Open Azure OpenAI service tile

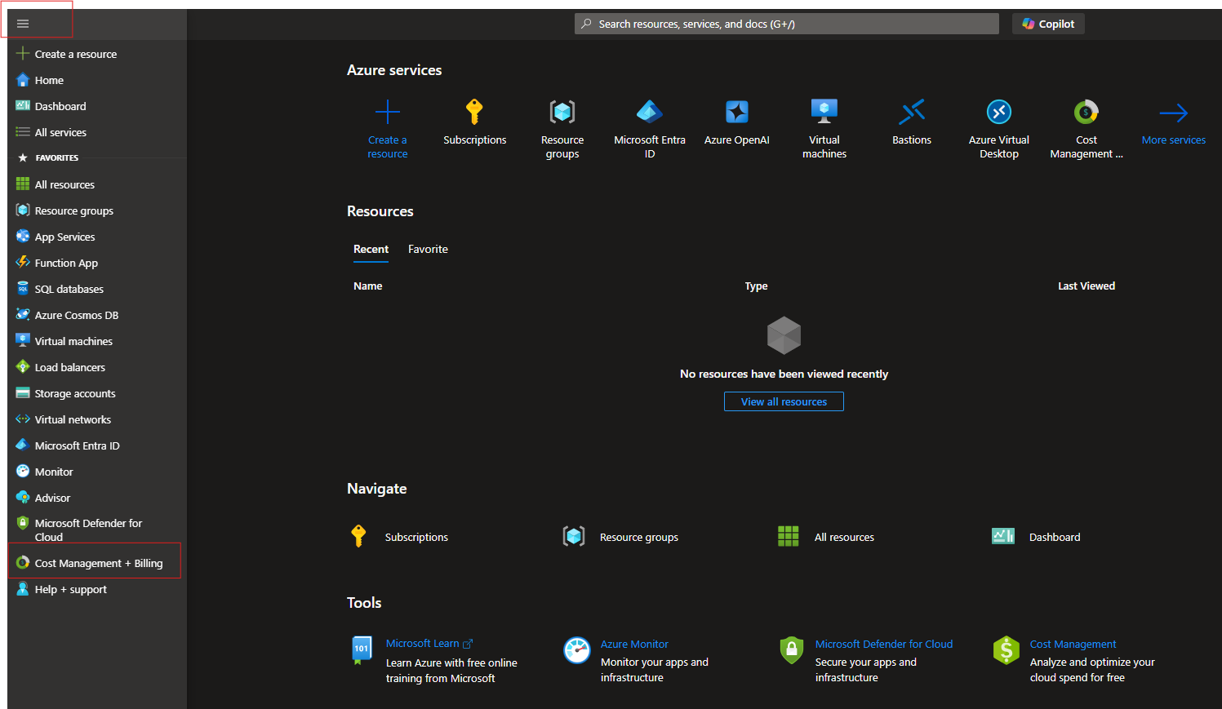[737, 122]
